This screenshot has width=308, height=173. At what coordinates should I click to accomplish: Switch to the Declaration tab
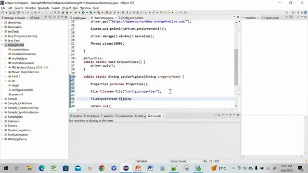coord(124,116)
